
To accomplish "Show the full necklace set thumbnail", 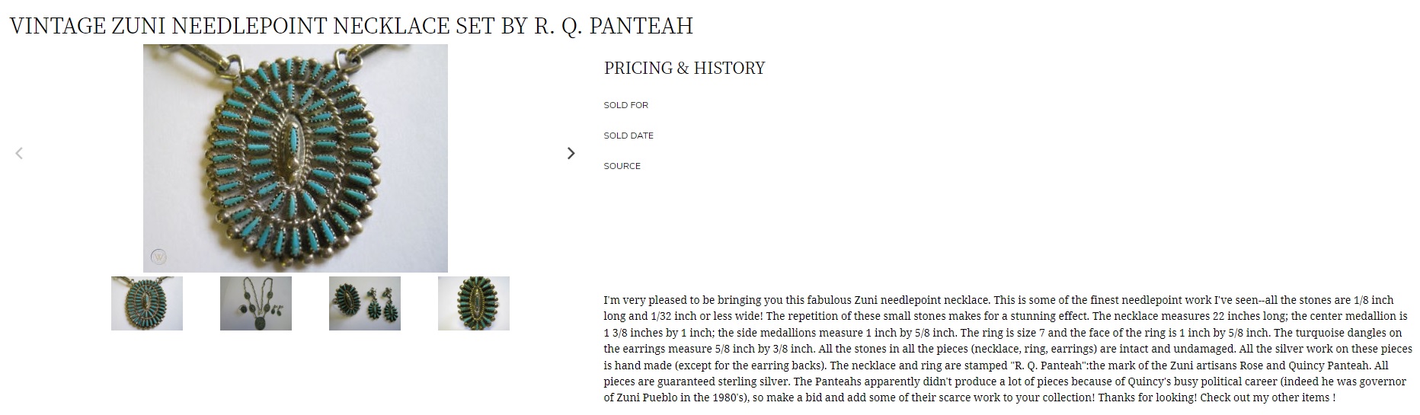I will 256,303.
